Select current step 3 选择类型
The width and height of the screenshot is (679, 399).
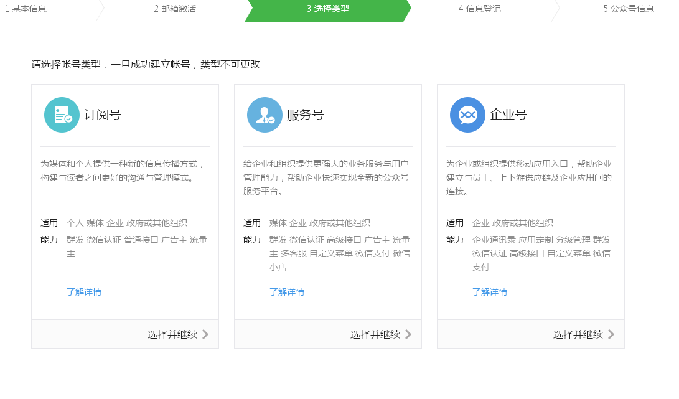[x=328, y=9]
